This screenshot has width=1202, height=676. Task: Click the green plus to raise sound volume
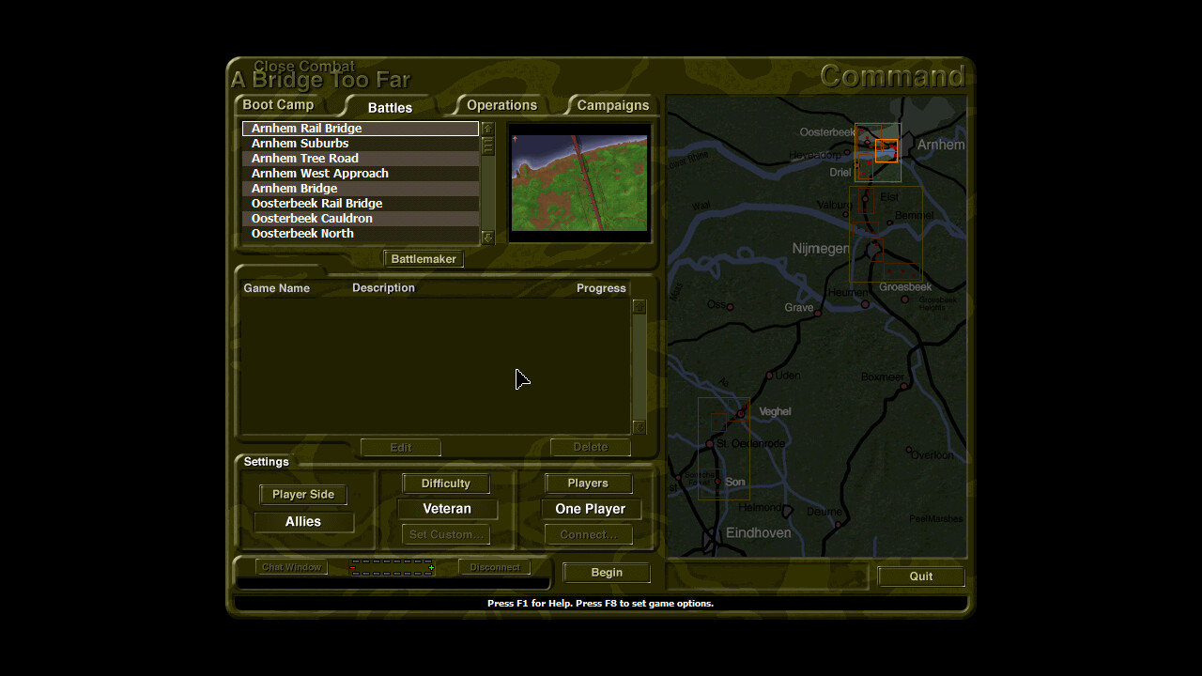pos(432,567)
